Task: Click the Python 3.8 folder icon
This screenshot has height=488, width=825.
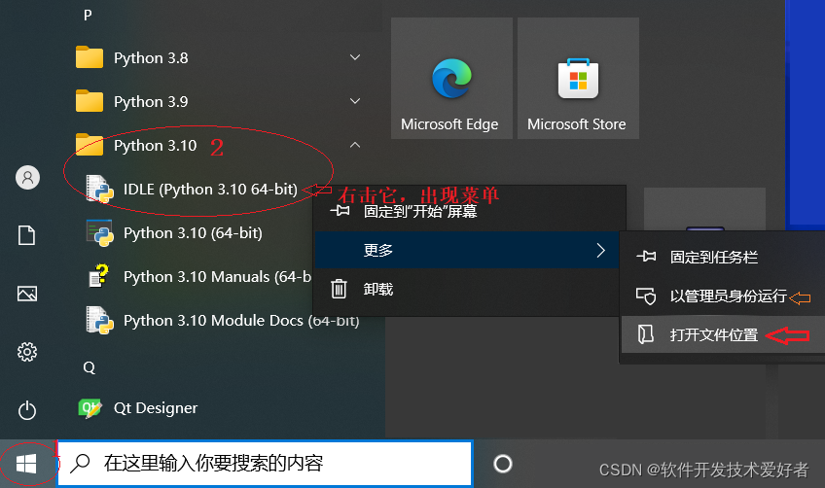Action: pyautogui.click(x=90, y=57)
